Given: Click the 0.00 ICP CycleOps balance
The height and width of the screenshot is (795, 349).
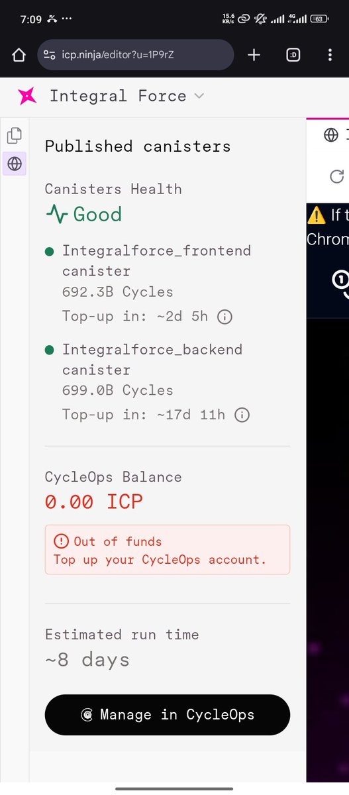Looking at the screenshot, I should click(94, 502).
